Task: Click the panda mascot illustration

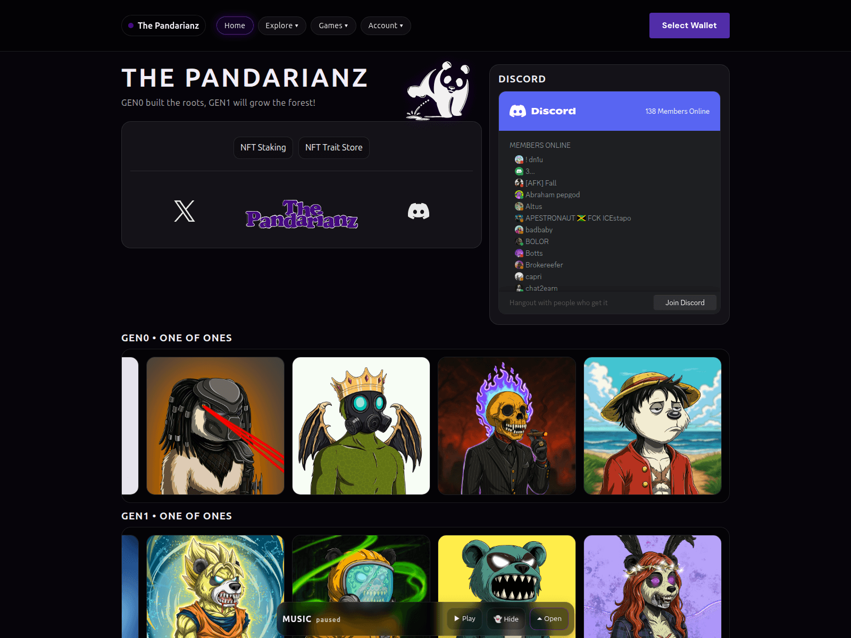Action: point(439,90)
